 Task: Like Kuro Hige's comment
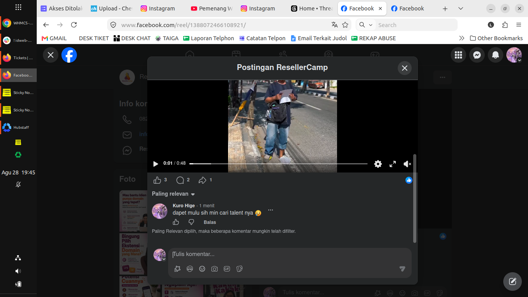click(176, 222)
